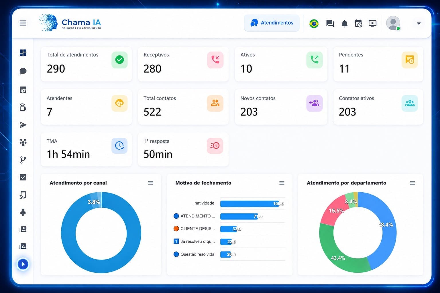Open the contact card sidebar icon
Viewport: 440px width, 293px height.
pyautogui.click(x=23, y=229)
